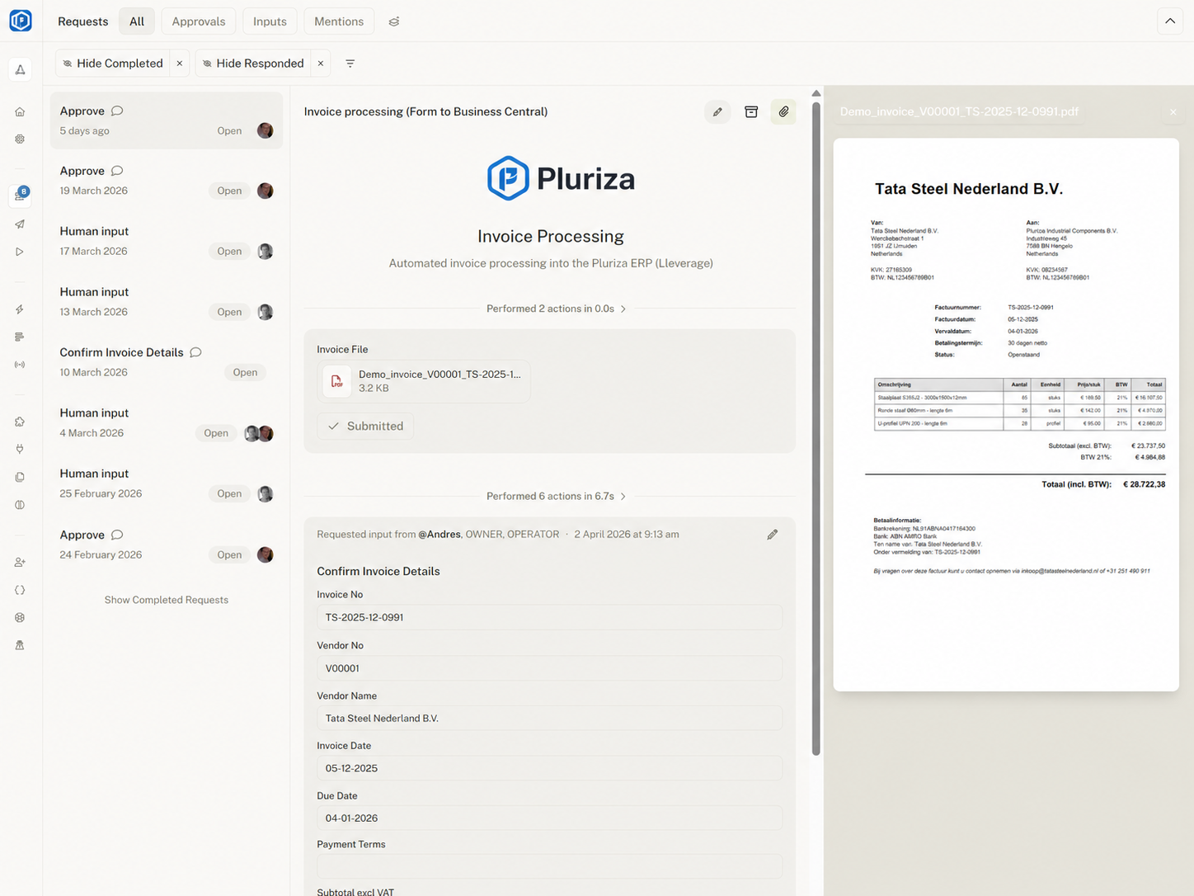
Task: Click the edit pencil icon beside the request title
Action: [x=717, y=111]
